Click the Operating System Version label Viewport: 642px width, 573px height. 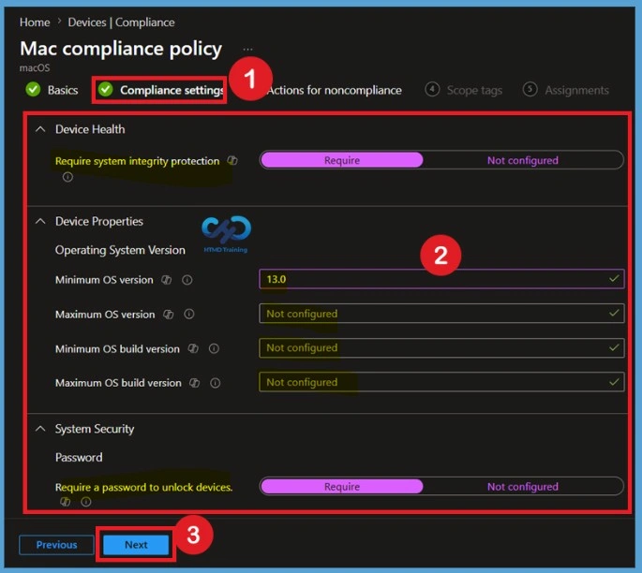click(x=120, y=250)
